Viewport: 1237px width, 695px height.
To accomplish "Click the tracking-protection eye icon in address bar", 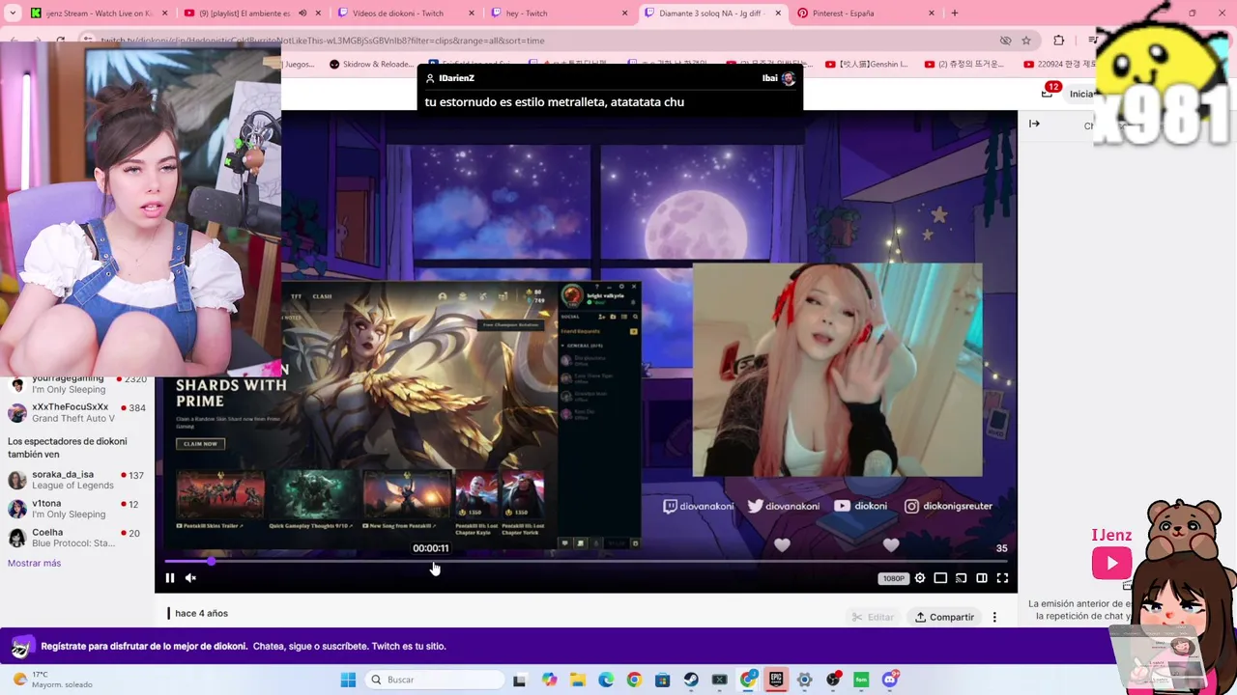I will [x=1005, y=41].
